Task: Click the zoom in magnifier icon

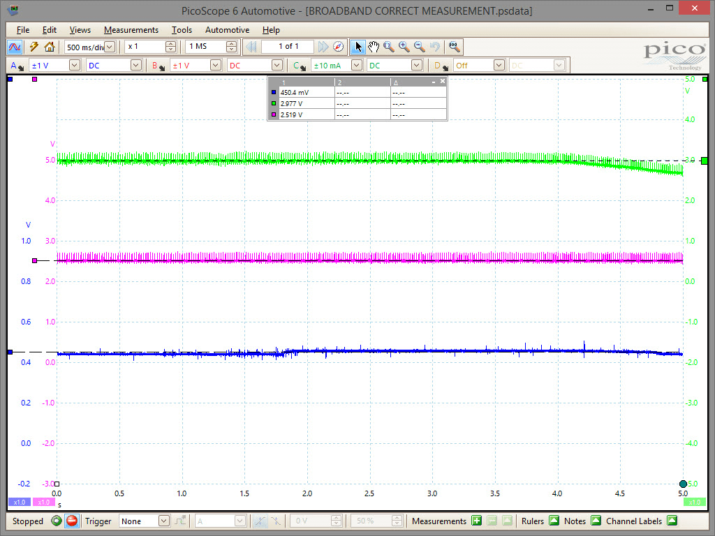Action: click(404, 47)
